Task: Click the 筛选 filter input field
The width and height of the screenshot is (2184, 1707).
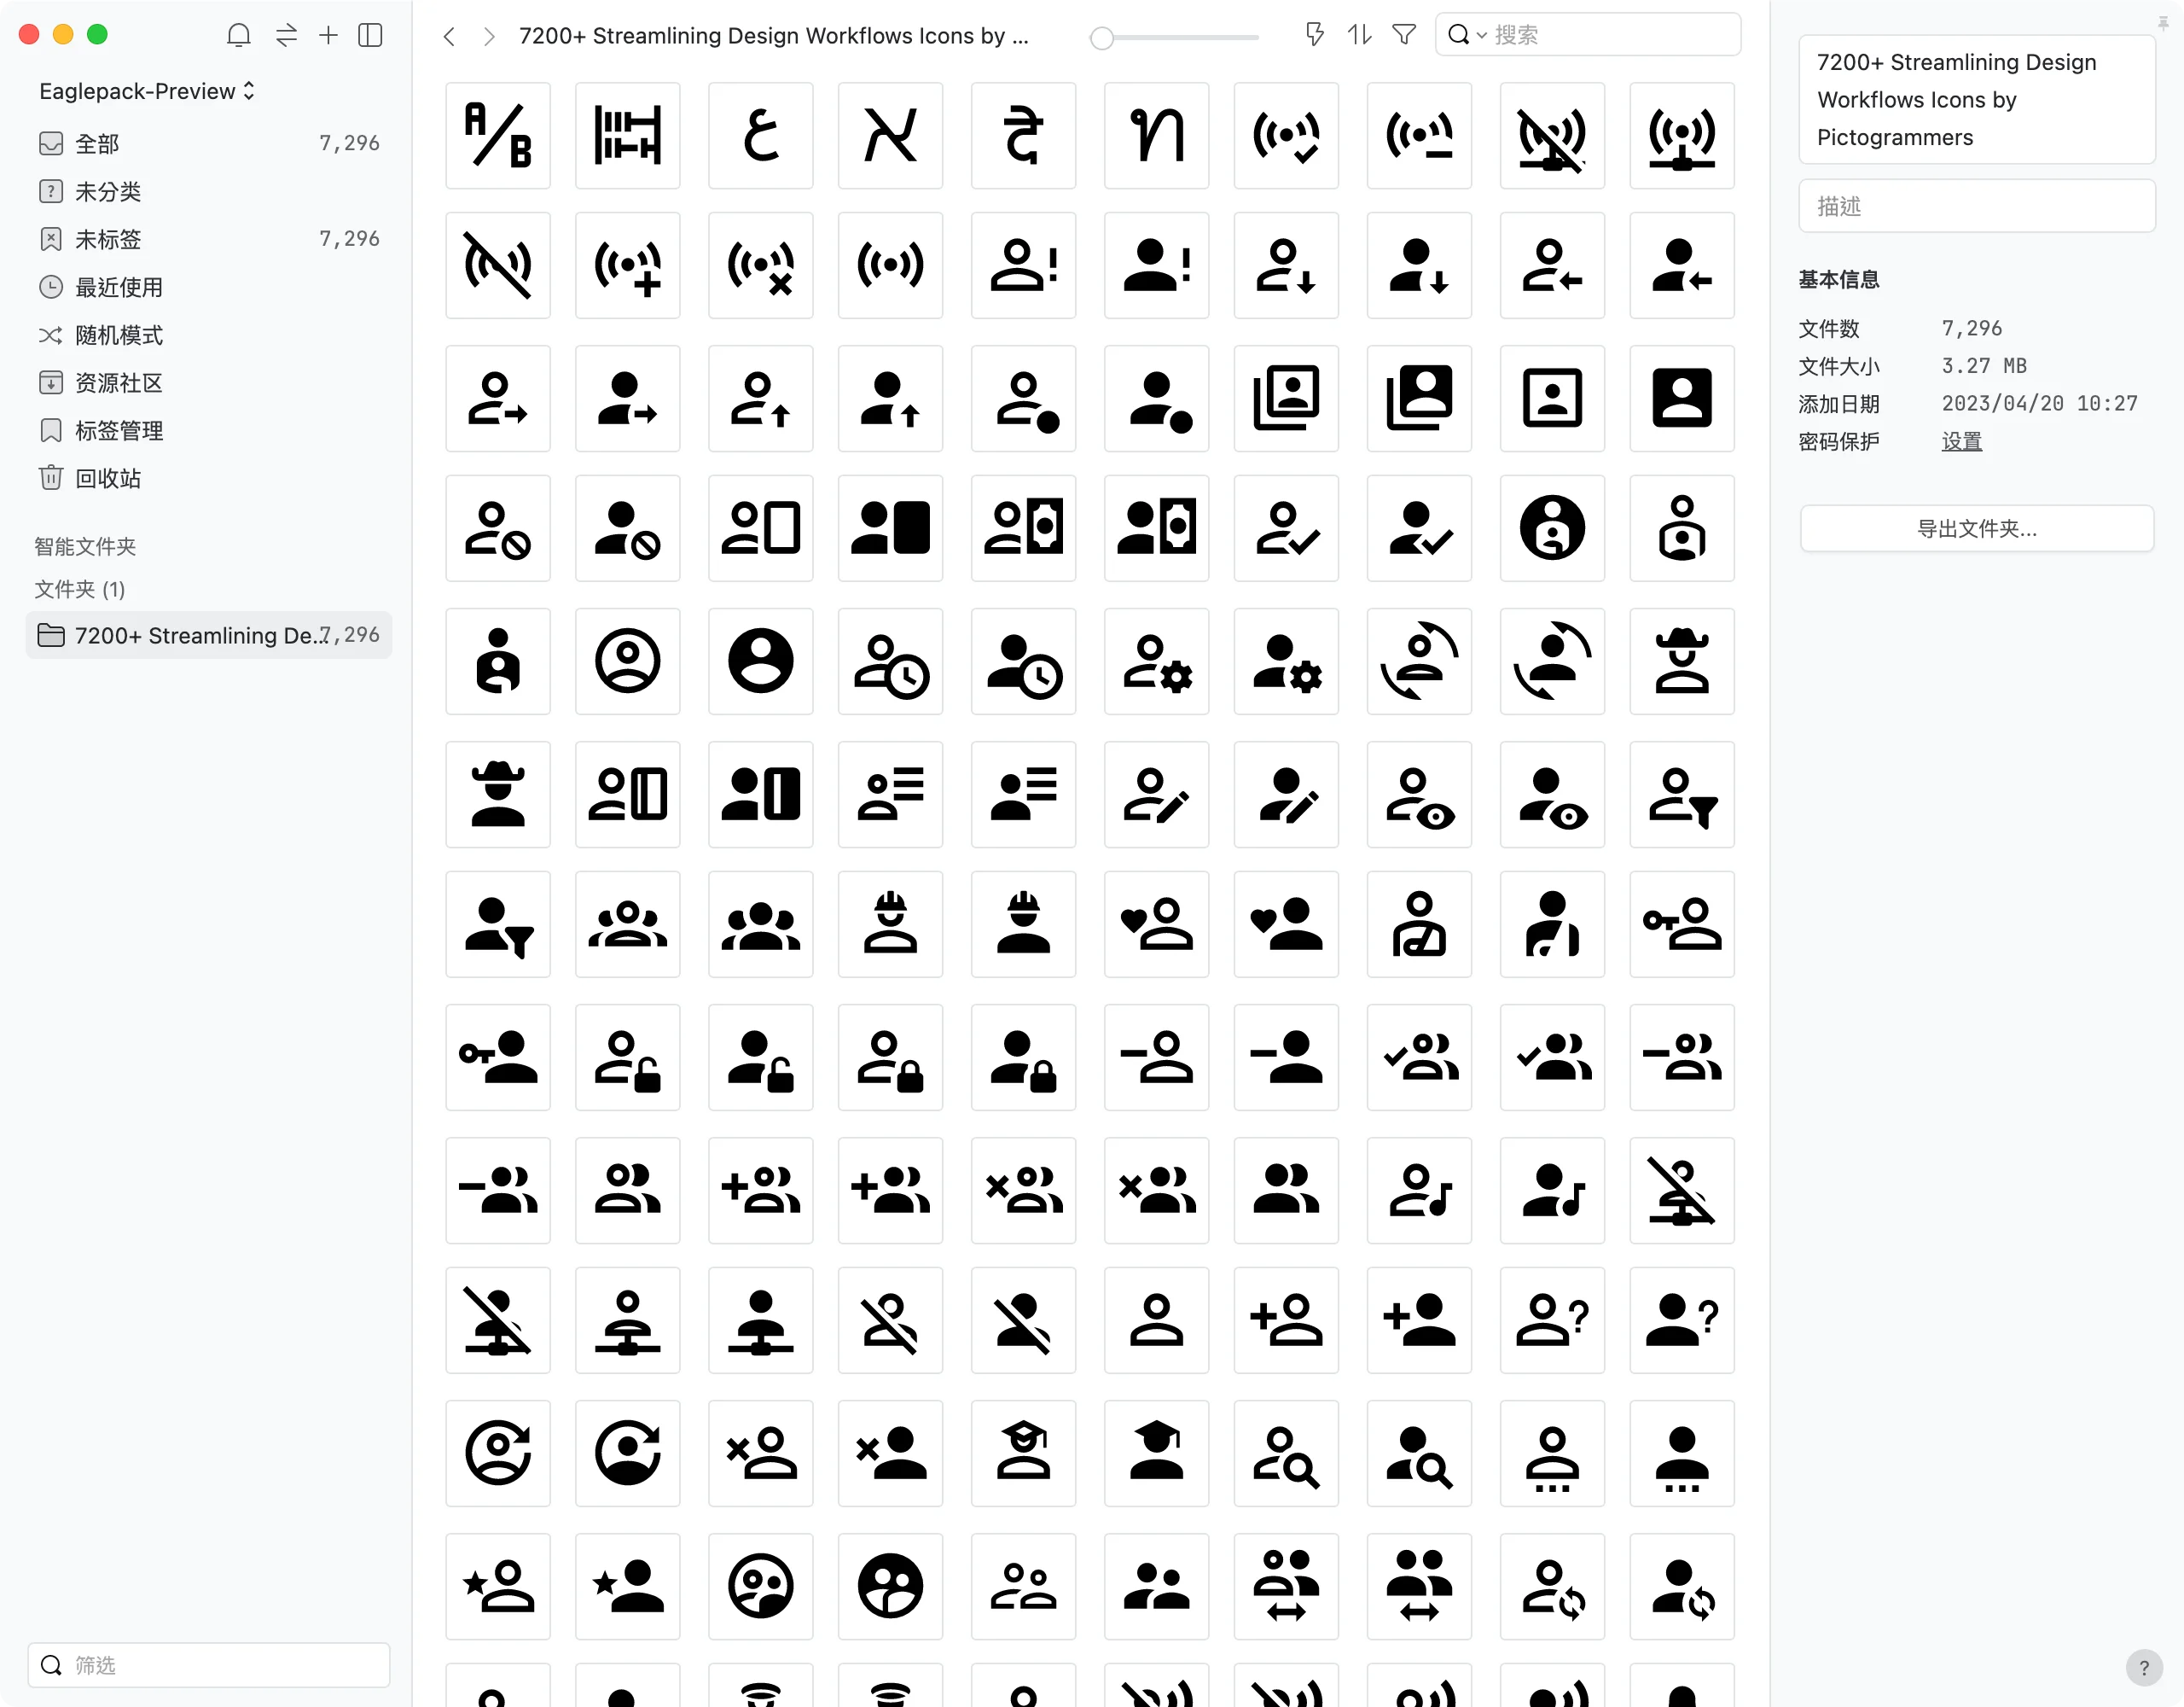Action: [x=209, y=1665]
